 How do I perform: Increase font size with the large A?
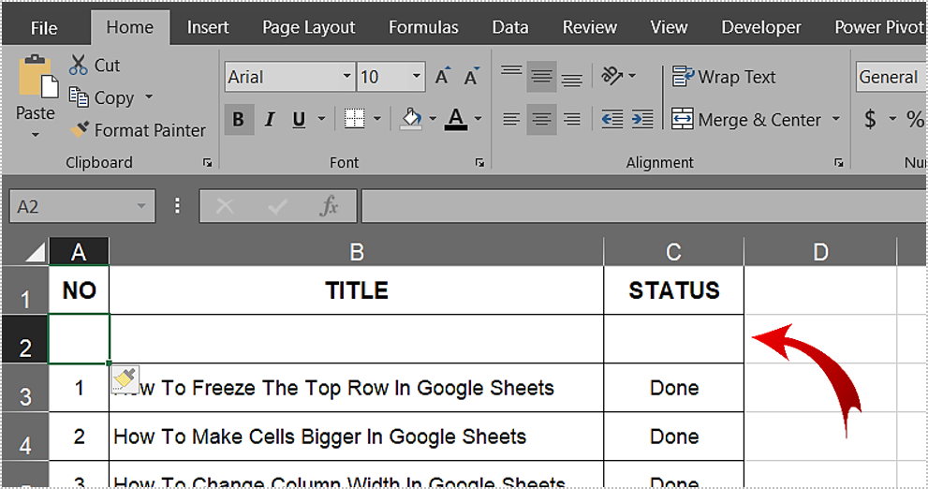(442, 77)
